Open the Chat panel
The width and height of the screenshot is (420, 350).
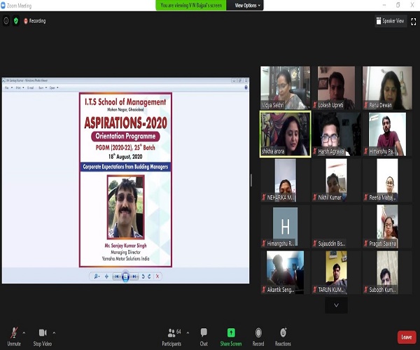coord(204,337)
